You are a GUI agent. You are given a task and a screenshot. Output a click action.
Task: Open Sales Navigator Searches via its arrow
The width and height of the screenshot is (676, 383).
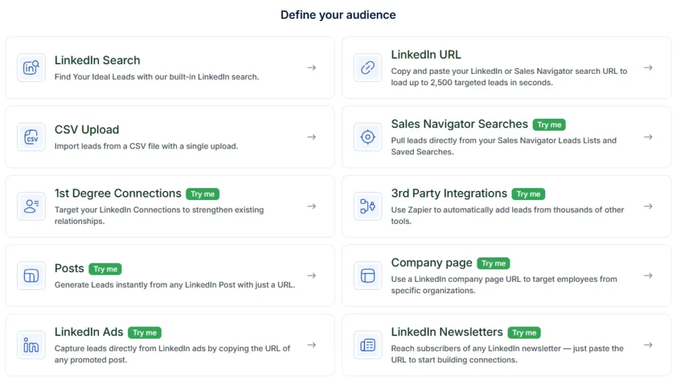(x=648, y=137)
